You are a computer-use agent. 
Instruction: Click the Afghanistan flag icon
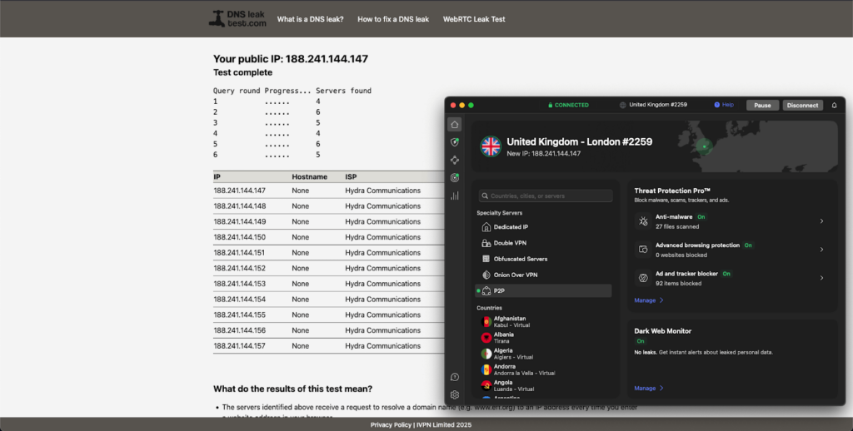tap(486, 322)
